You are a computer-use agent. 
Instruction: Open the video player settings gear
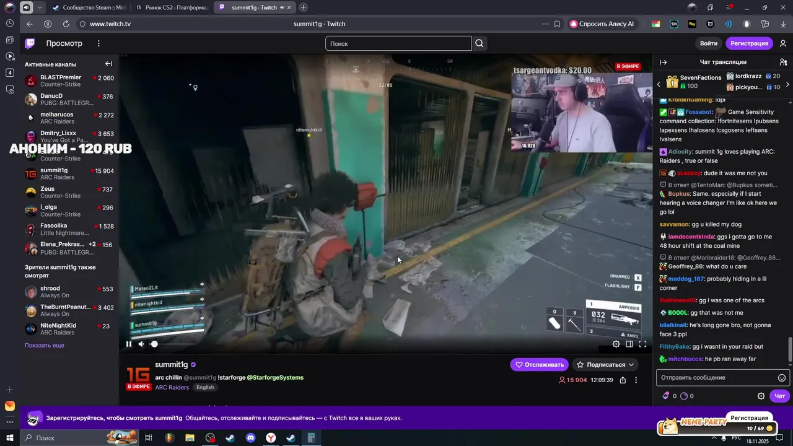pos(616,344)
